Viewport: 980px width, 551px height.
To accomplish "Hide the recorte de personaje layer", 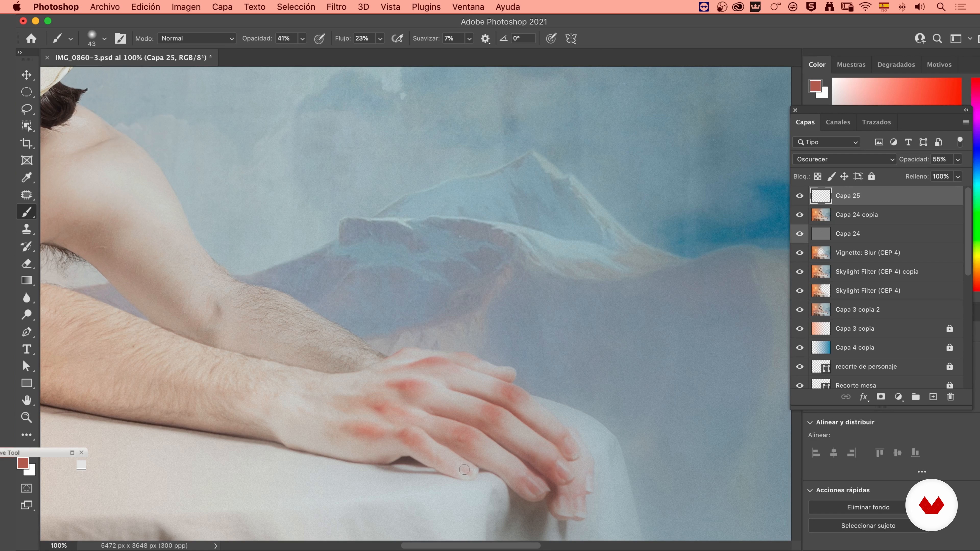I will [800, 367].
